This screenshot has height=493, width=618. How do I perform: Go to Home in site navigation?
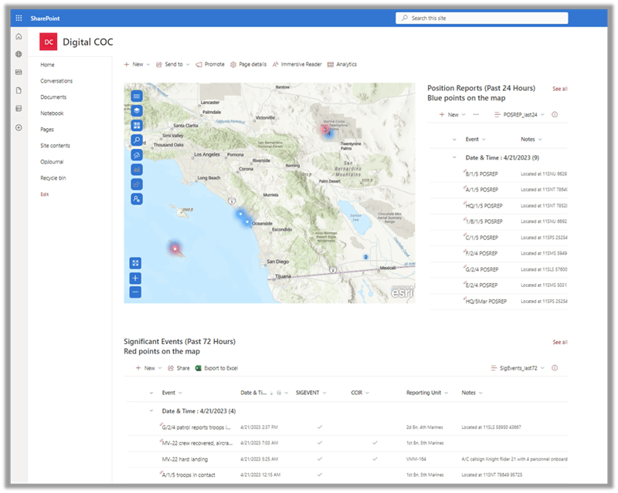click(47, 65)
